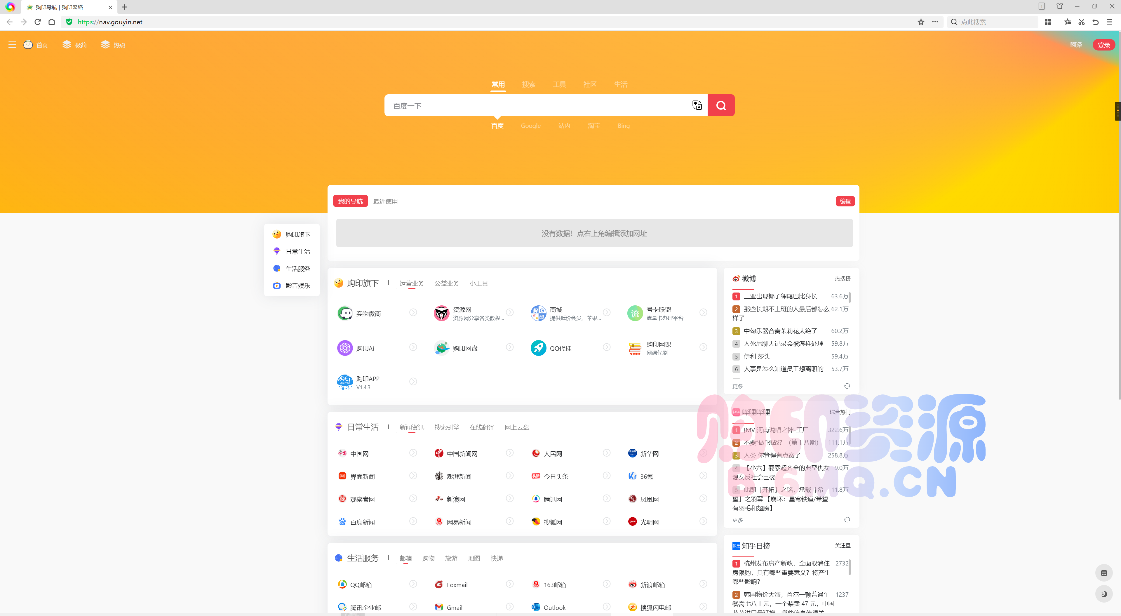Open the 热点 header link

tap(113, 45)
